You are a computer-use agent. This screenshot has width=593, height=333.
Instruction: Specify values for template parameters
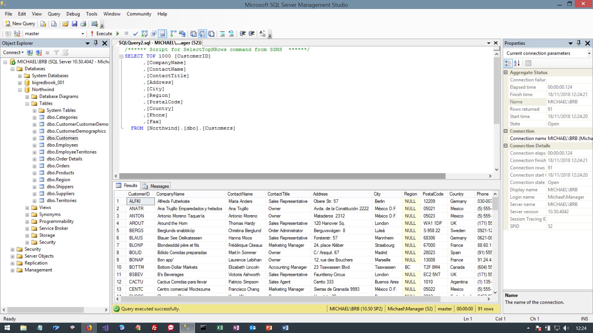[x=263, y=34]
